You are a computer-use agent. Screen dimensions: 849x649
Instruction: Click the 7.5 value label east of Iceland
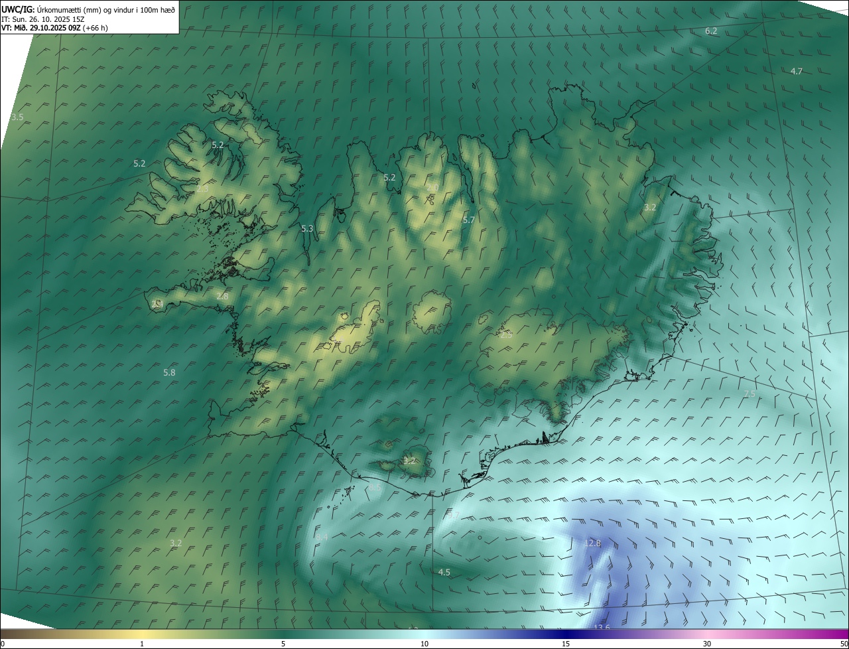point(749,394)
